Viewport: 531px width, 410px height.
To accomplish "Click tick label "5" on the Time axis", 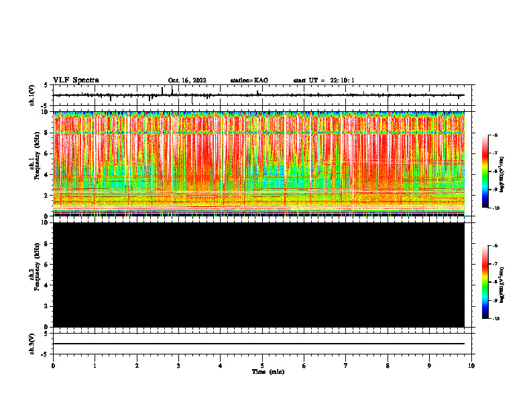I will 262,366.
